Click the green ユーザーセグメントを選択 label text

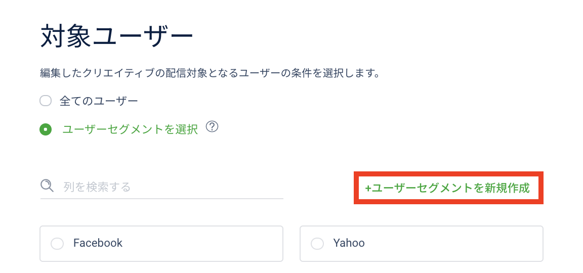click(130, 129)
